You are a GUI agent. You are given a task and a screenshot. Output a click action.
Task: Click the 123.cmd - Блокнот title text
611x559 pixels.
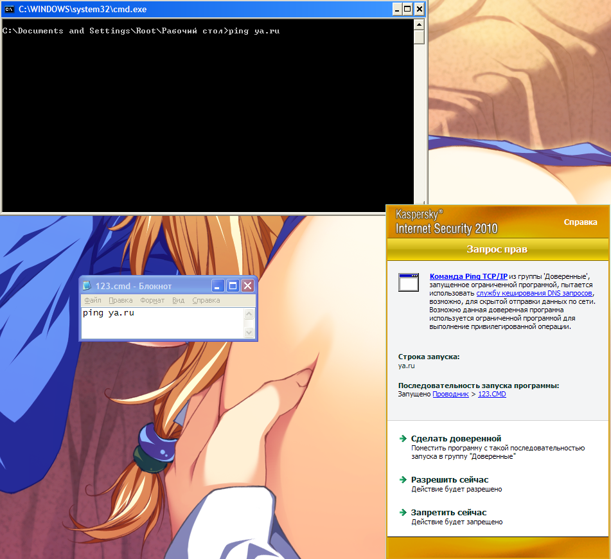133,286
